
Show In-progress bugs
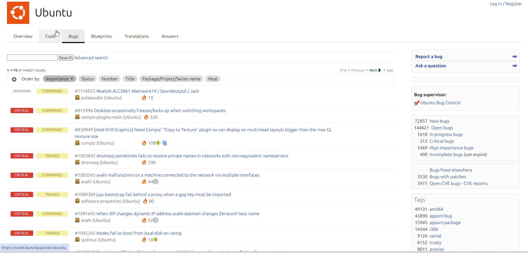446,135
